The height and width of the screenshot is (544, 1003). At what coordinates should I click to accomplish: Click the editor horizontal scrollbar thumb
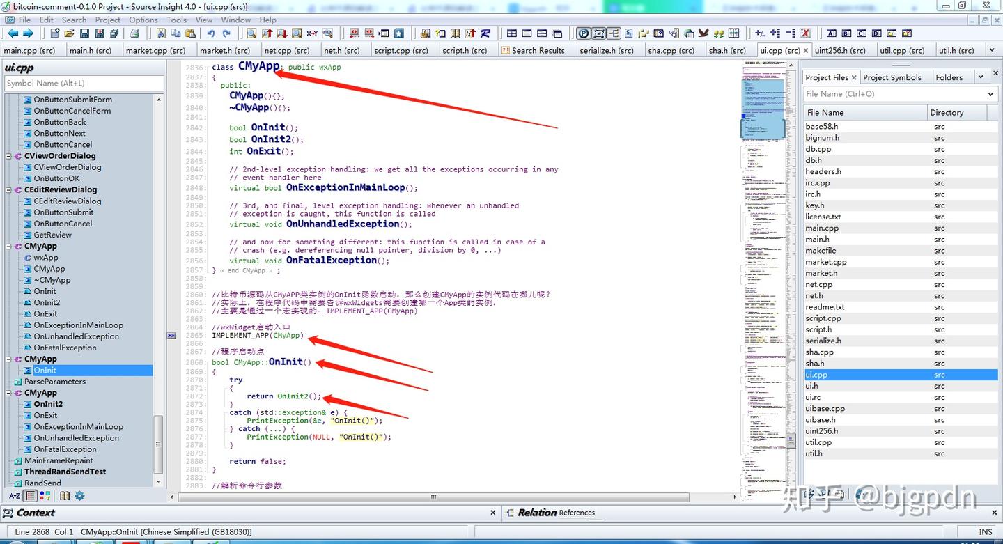[433, 497]
